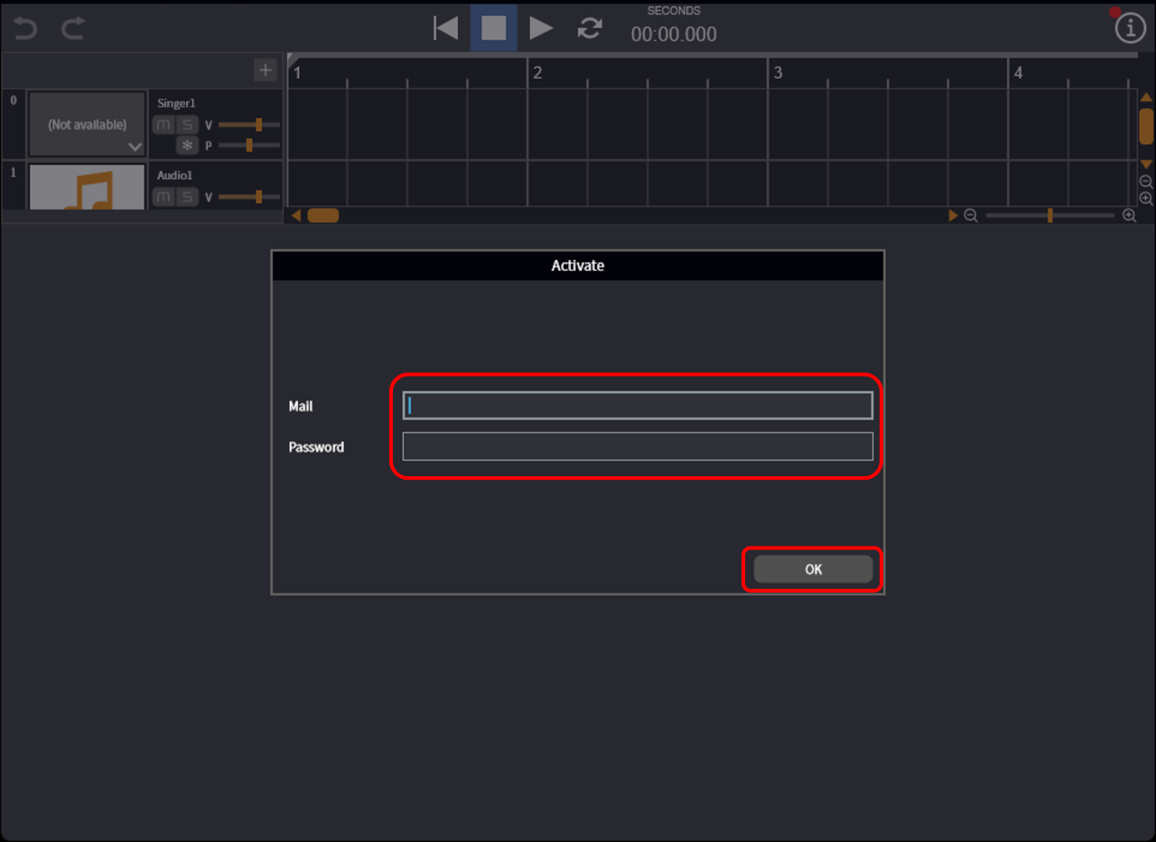This screenshot has width=1156, height=842.
Task: Click the redo arrow icon
Action: (73, 29)
